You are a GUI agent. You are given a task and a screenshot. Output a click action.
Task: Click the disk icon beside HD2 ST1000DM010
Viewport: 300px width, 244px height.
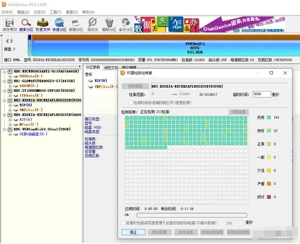[10, 90]
